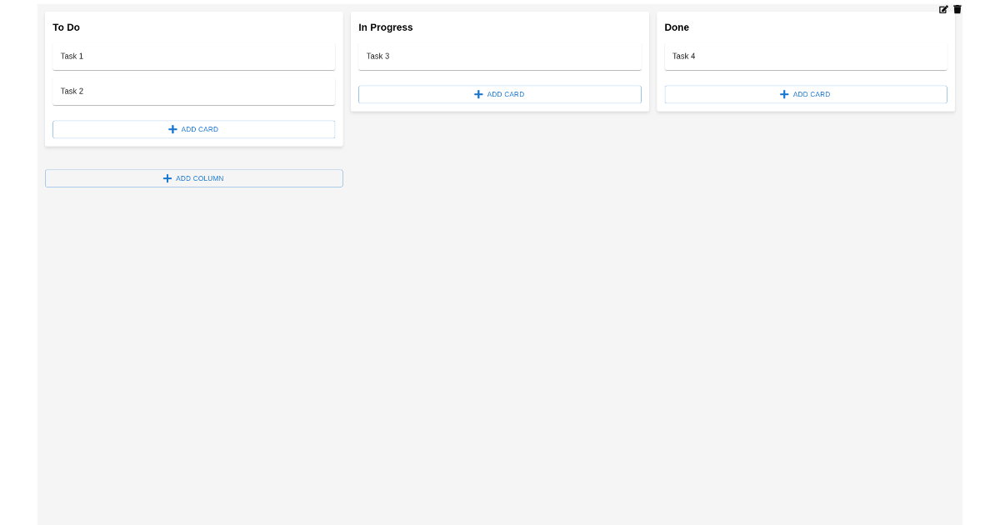Open the board edit mode via pencil icon
Image resolution: width=1000 pixels, height=525 pixels.
pyautogui.click(x=942, y=9)
